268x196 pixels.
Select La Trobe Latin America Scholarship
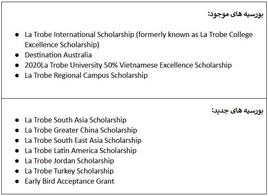80,151
